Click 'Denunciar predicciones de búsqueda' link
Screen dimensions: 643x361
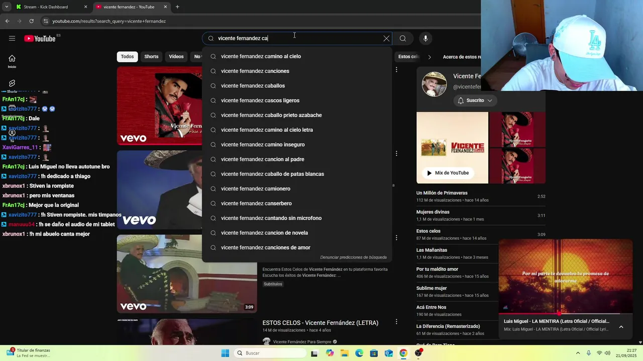coord(353,257)
